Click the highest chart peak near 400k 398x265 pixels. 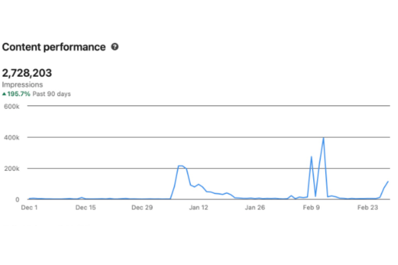coord(323,138)
